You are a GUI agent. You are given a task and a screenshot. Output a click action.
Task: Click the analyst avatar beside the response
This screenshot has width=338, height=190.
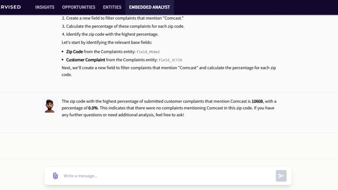[x=50, y=106]
